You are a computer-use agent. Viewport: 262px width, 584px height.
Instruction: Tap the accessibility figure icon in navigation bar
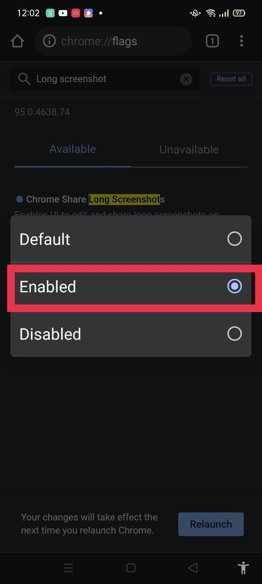243,568
